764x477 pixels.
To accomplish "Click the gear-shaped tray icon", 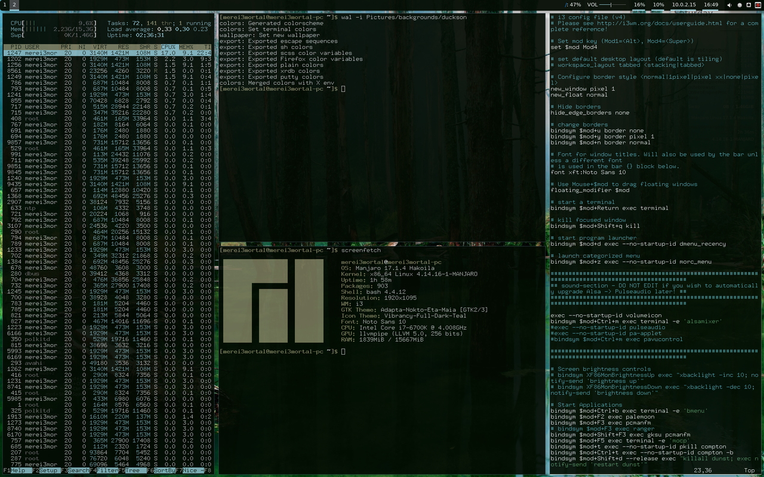I will tap(739, 5).
